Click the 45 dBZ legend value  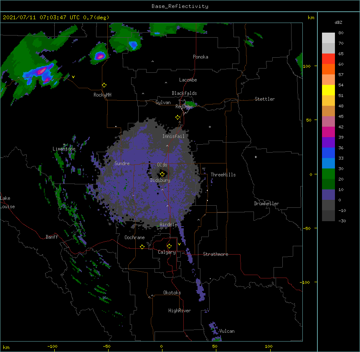point(341,116)
